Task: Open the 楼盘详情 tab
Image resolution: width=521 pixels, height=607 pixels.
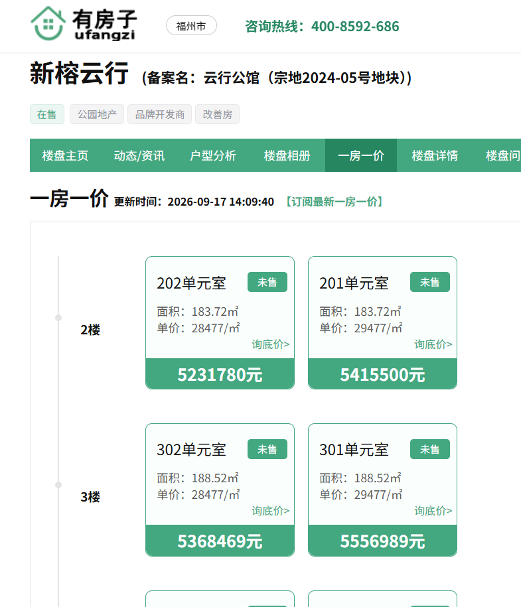Action: coord(435,156)
